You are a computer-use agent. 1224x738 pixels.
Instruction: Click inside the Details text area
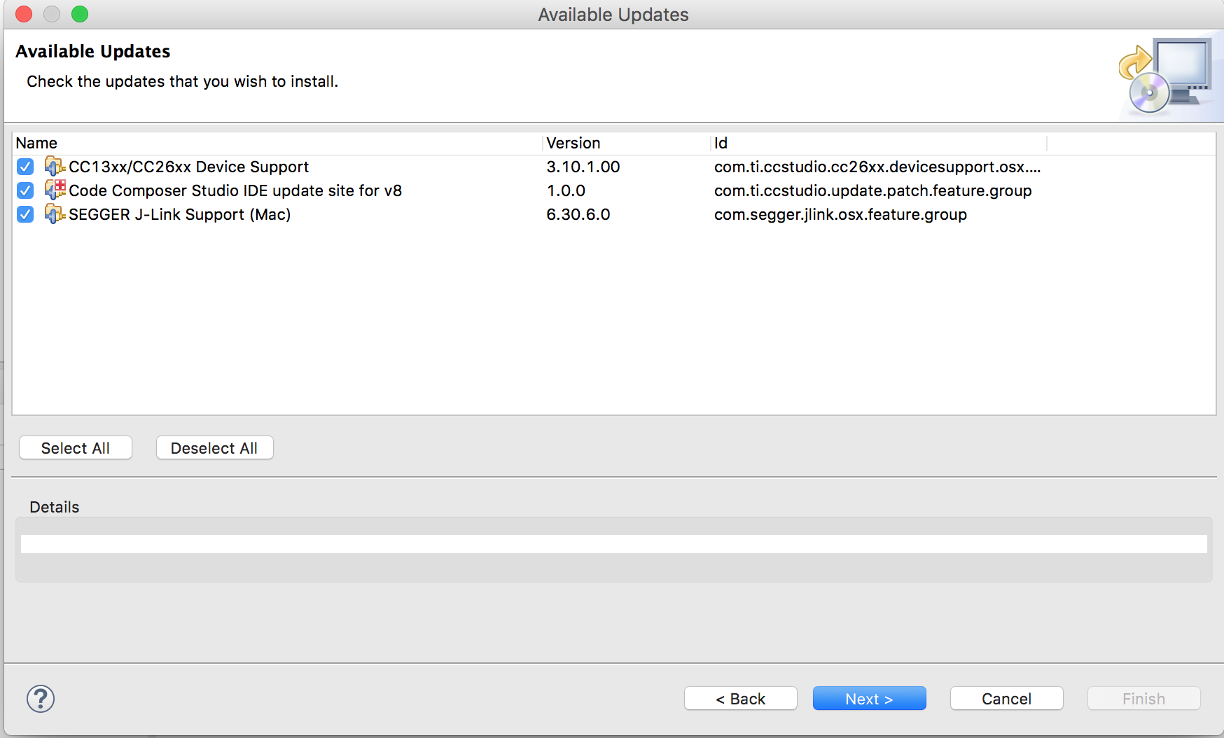[614, 545]
